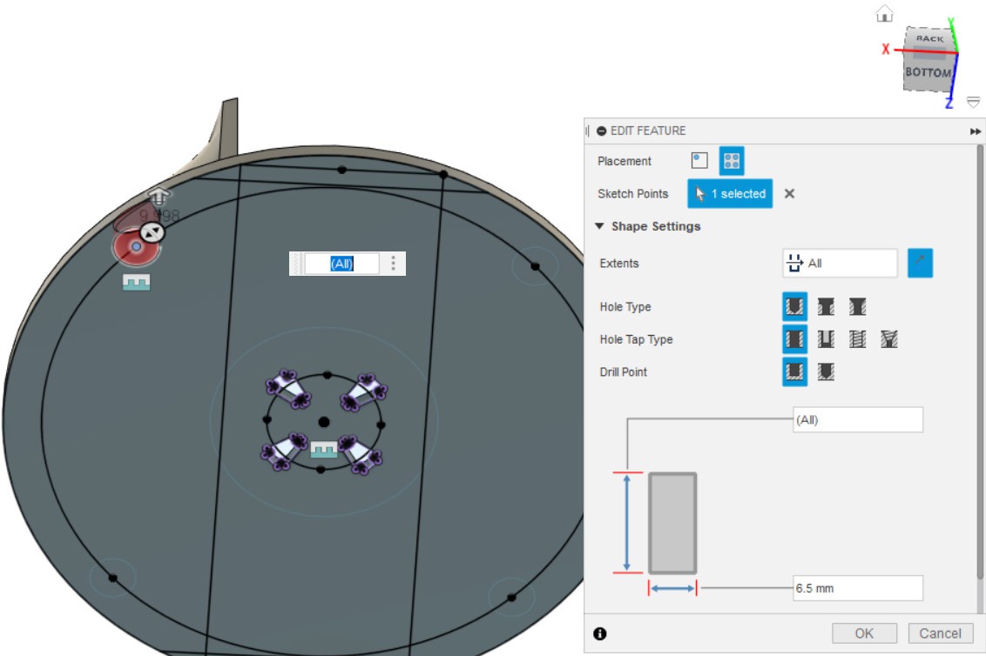Choose multiple-point sketch placement icon
This screenshot has width=986, height=656.
732,161
